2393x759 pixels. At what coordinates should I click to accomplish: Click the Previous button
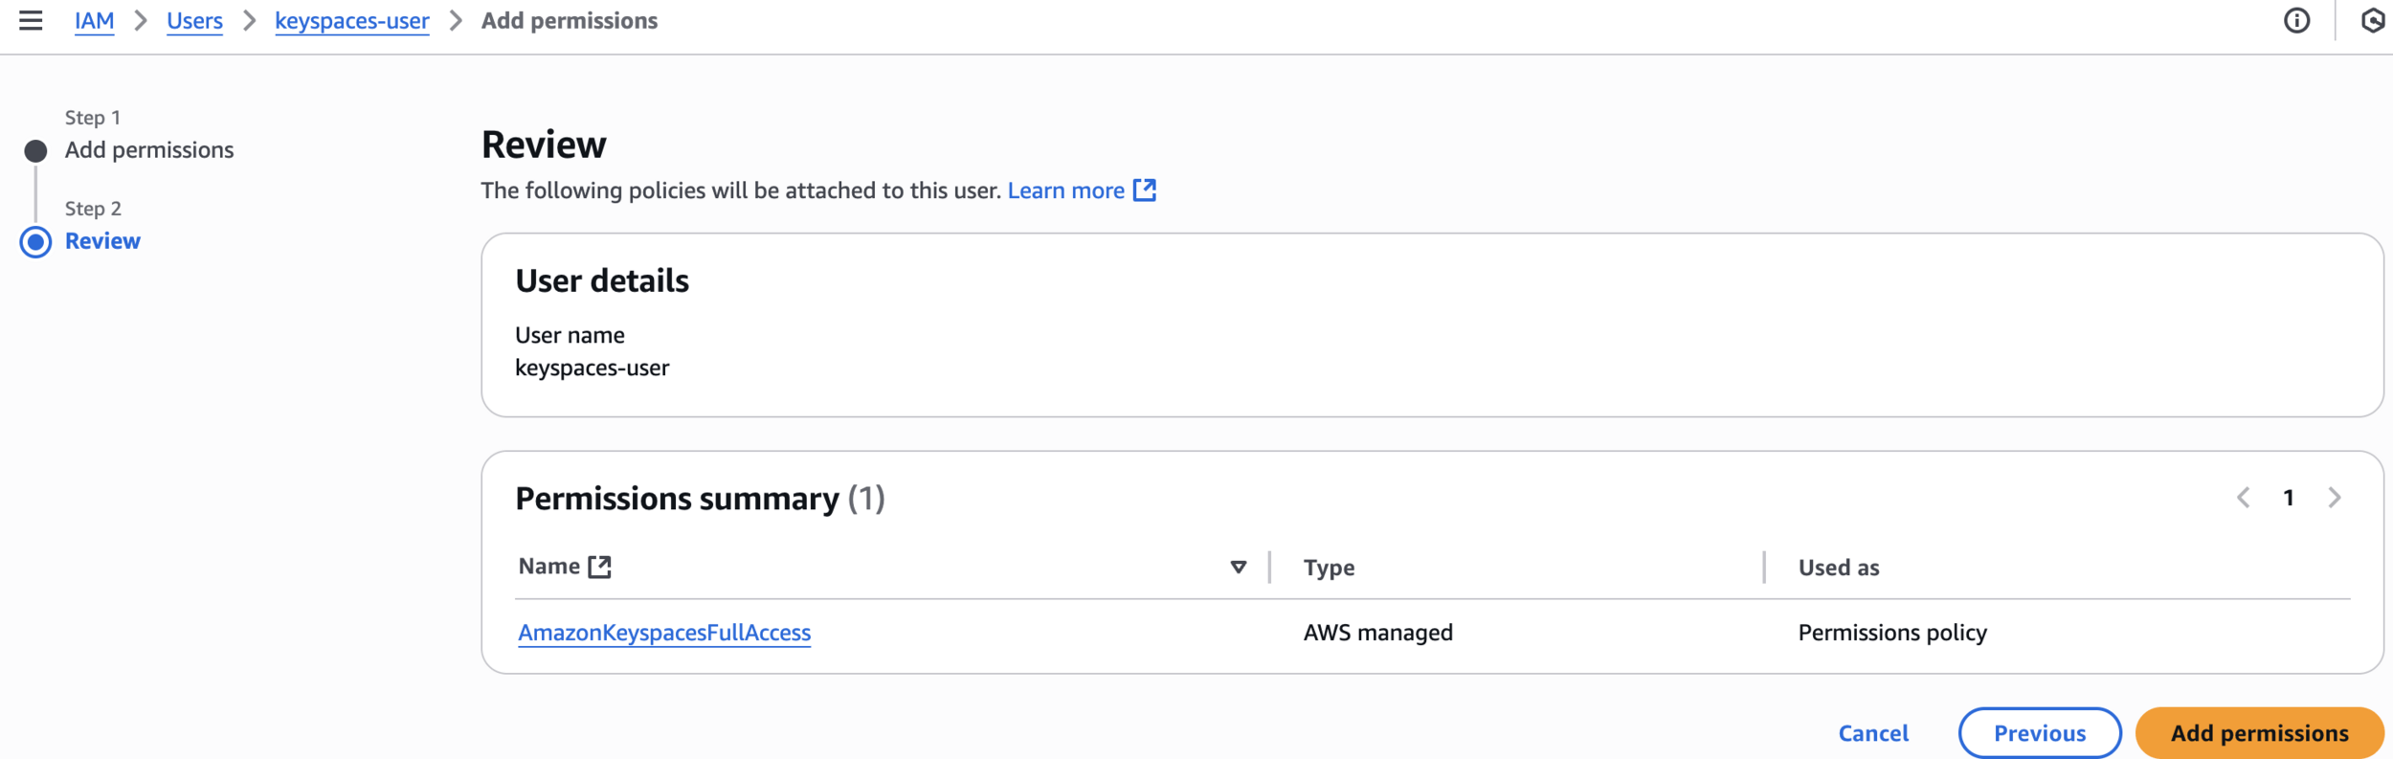(x=2040, y=733)
